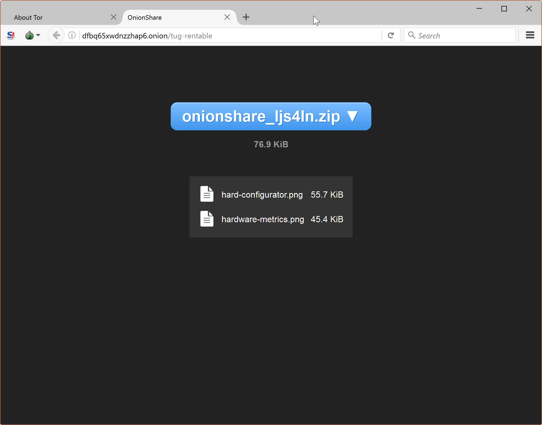This screenshot has width=542, height=425.
Task: Open the hamburger menu
Action: point(530,35)
